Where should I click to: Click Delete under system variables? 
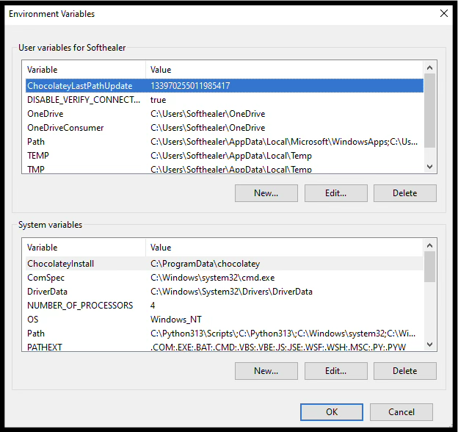(x=404, y=371)
